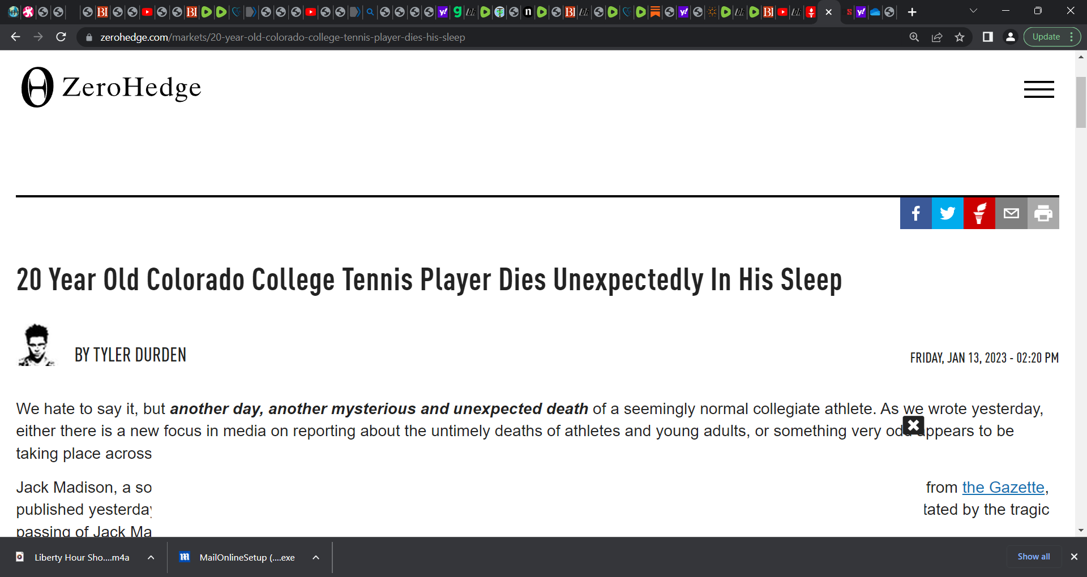Open the Chrome profile menu
1087x577 pixels.
1010,37
